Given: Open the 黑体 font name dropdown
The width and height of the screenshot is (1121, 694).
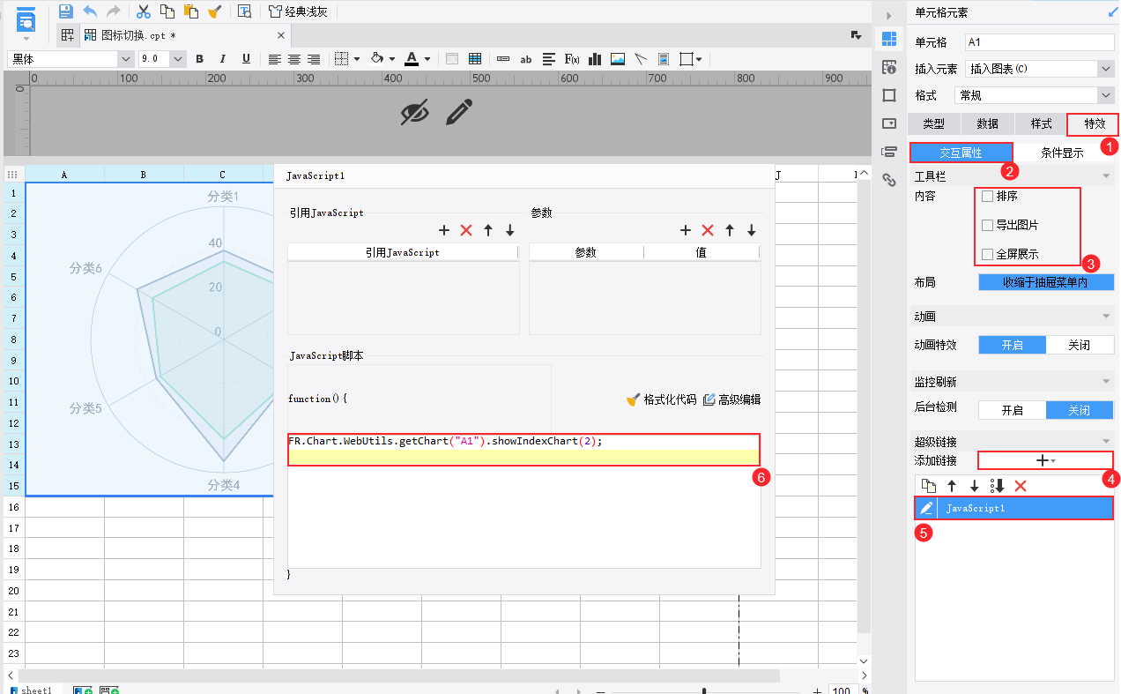Looking at the screenshot, I should pyautogui.click(x=124, y=59).
